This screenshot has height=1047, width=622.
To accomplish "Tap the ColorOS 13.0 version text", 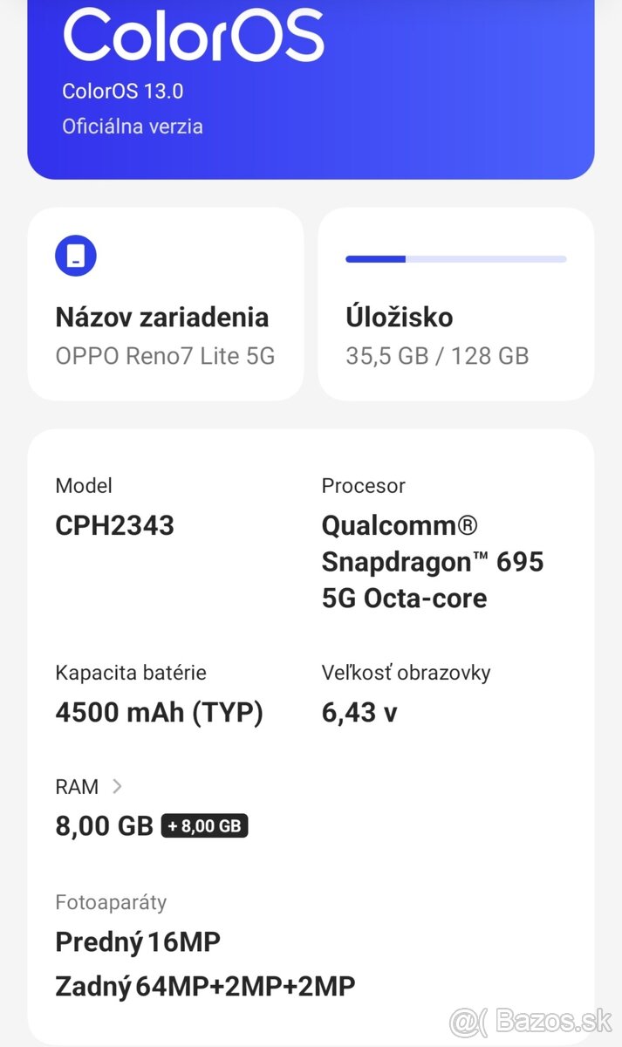I will pyautogui.click(x=122, y=91).
